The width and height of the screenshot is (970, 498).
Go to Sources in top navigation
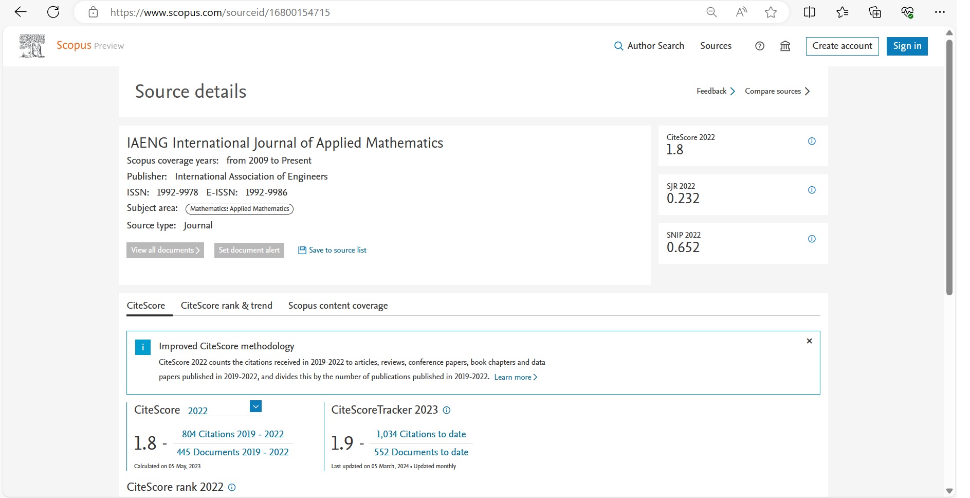point(716,46)
